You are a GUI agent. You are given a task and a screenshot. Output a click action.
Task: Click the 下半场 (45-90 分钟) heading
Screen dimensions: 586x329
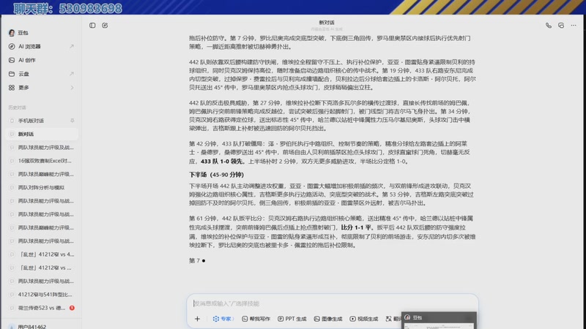point(216,175)
